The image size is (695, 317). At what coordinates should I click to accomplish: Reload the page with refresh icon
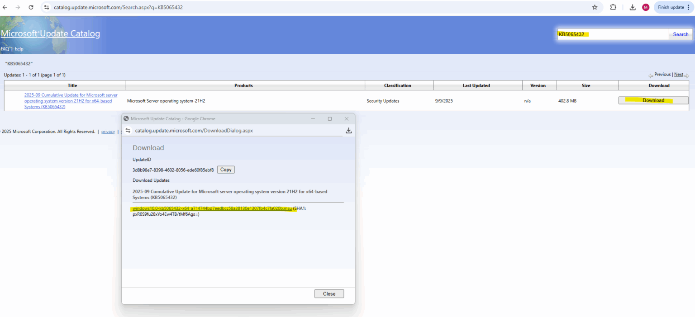[31, 7]
